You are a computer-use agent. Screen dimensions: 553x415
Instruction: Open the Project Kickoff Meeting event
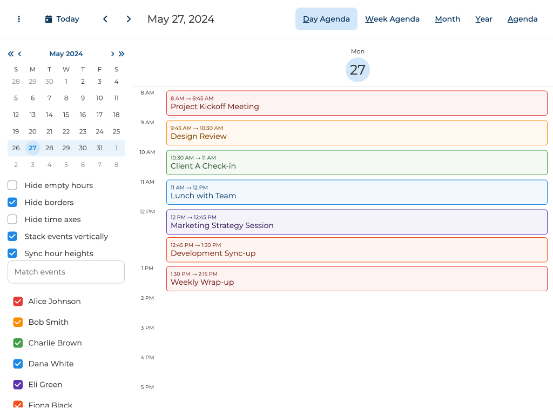(x=356, y=103)
